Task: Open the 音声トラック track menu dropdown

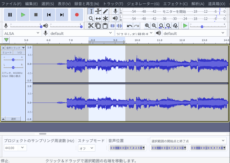Action: [15, 48]
